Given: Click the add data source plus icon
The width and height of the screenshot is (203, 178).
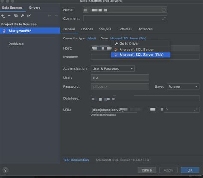Looking at the screenshot, I should click(x=3, y=16).
